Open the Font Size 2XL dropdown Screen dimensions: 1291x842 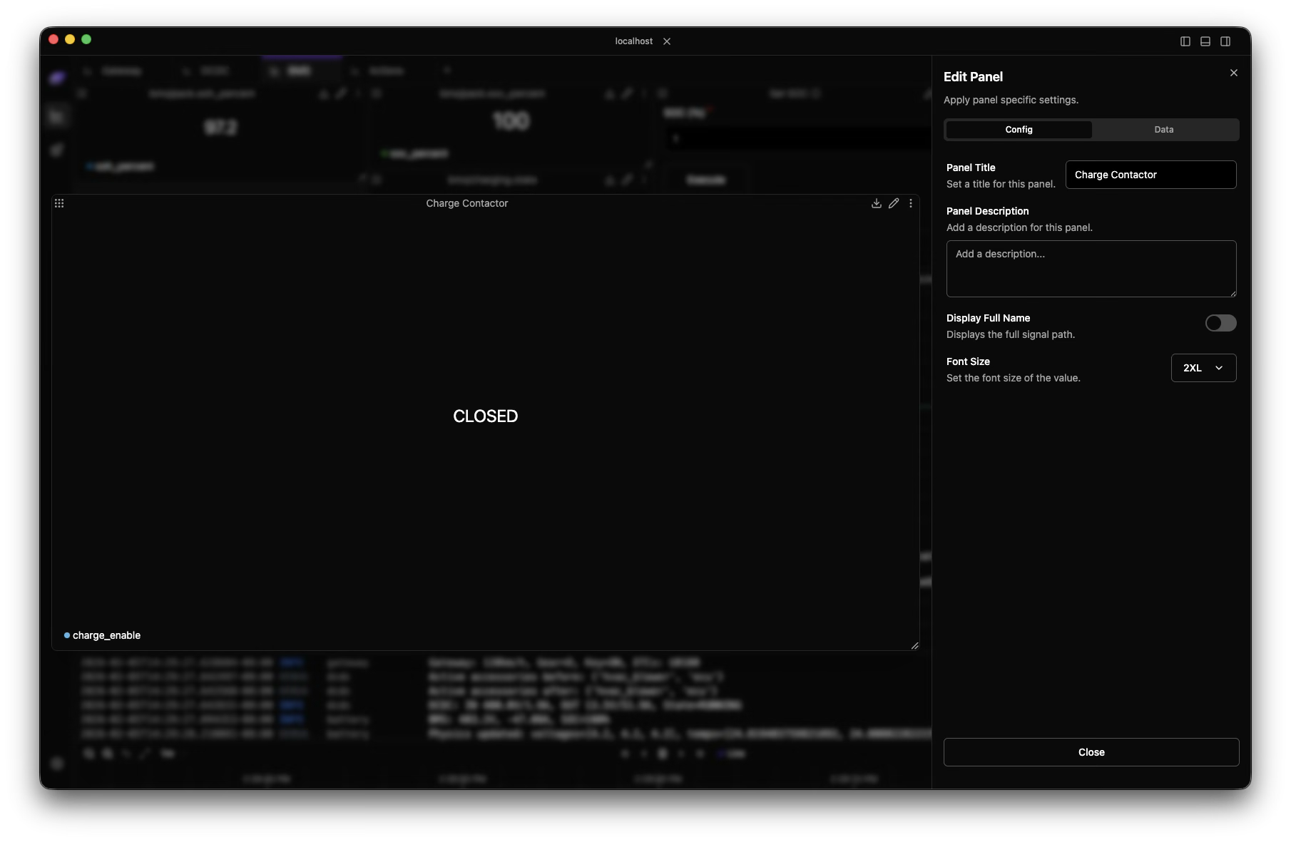(1203, 368)
